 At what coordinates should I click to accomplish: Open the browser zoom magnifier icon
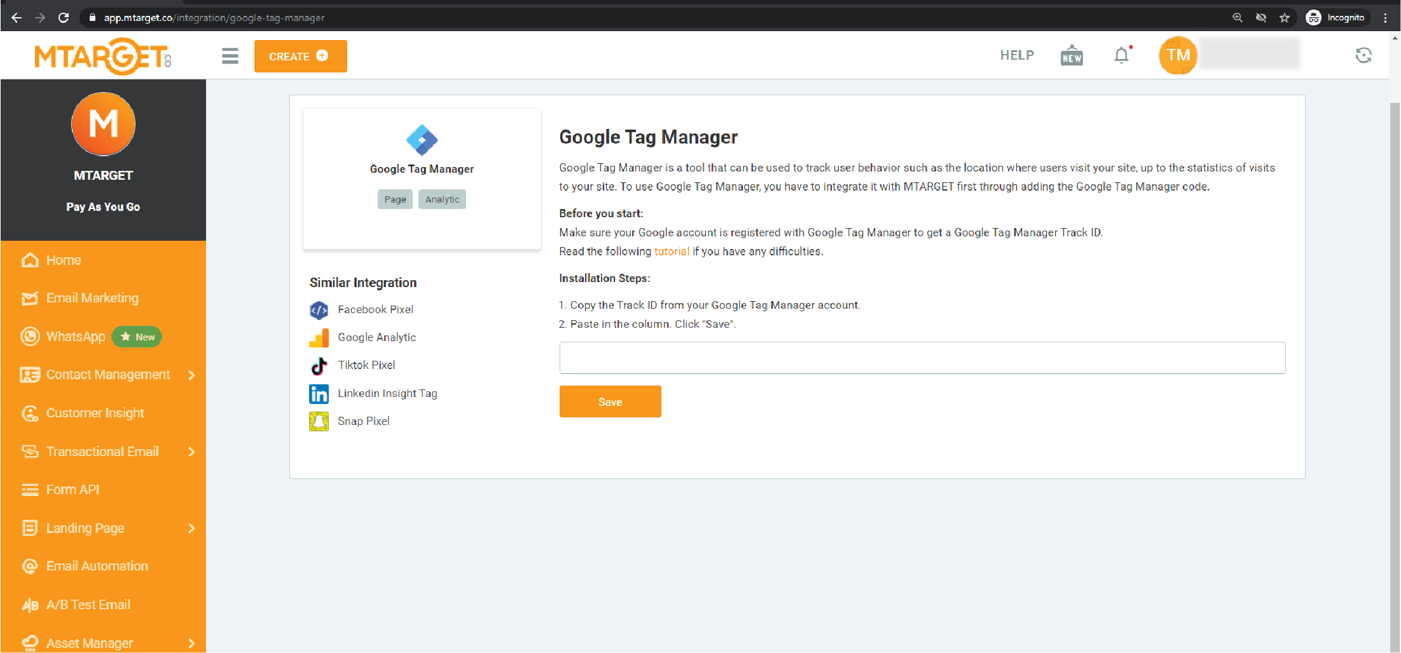[1238, 18]
